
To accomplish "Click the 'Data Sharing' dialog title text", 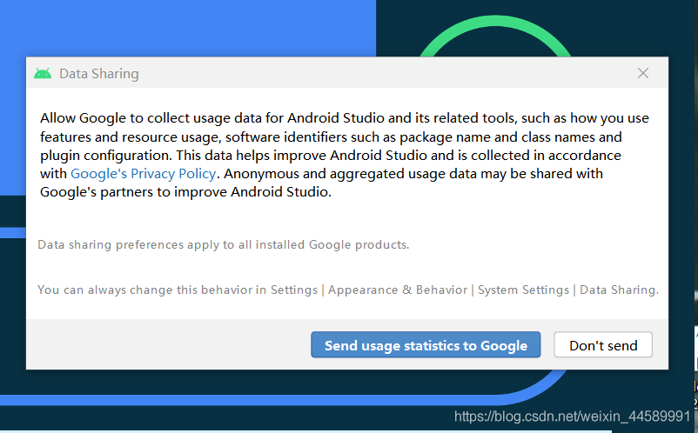I will pyautogui.click(x=99, y=74).
